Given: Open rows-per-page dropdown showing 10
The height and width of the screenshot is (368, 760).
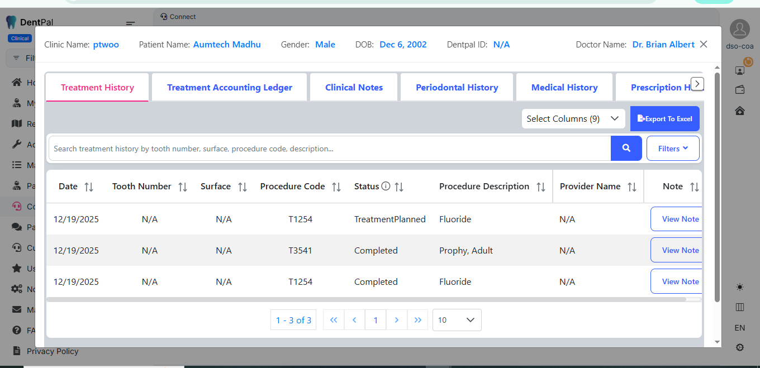Looking at the screenshot, I should (457, 320).
